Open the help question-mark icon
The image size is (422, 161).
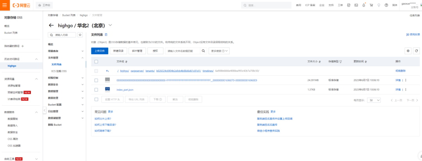(x=386, y=5)
